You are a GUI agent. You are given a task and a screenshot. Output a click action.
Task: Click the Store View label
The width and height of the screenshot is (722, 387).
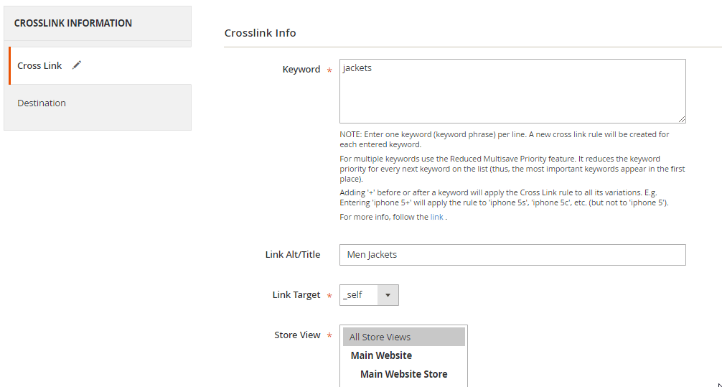pyautogui.click(x=297, y=335)
